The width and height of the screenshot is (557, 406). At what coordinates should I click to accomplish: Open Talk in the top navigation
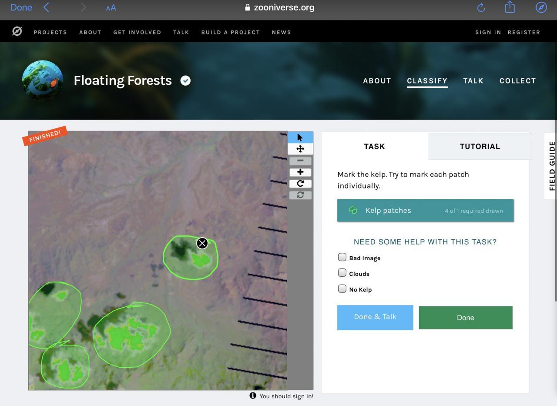181,32
